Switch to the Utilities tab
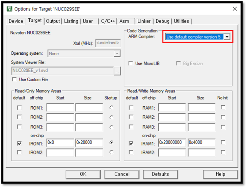The height and width of the screenshot is (188, 247). (x=181, y=21)
